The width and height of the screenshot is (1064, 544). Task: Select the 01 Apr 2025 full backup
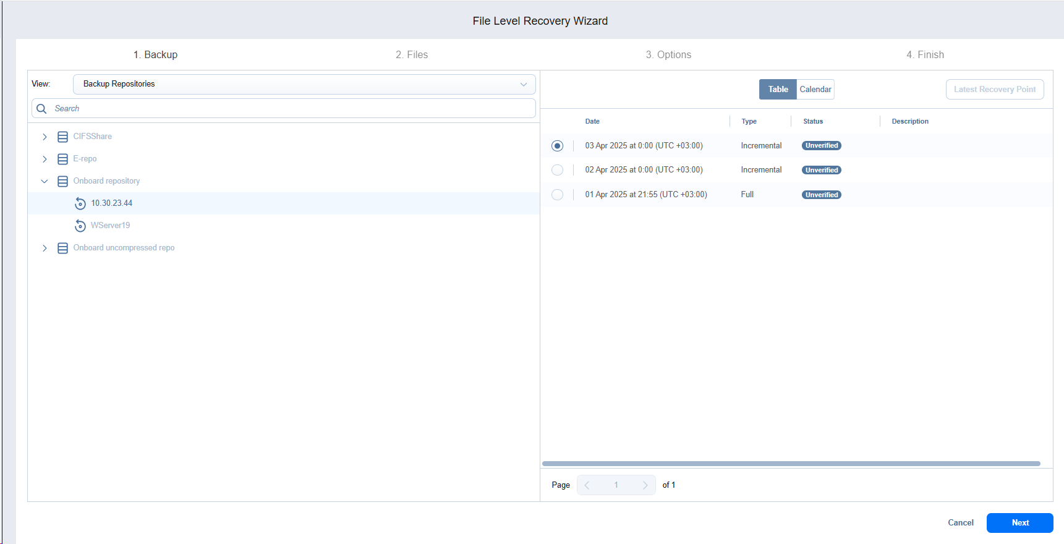(x=557, y=195)
